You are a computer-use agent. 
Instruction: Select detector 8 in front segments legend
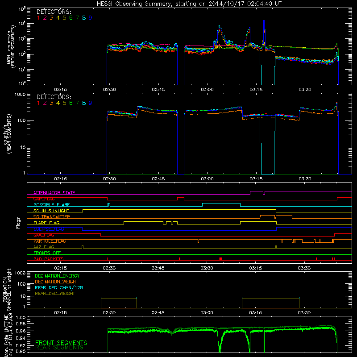[84, 18]
